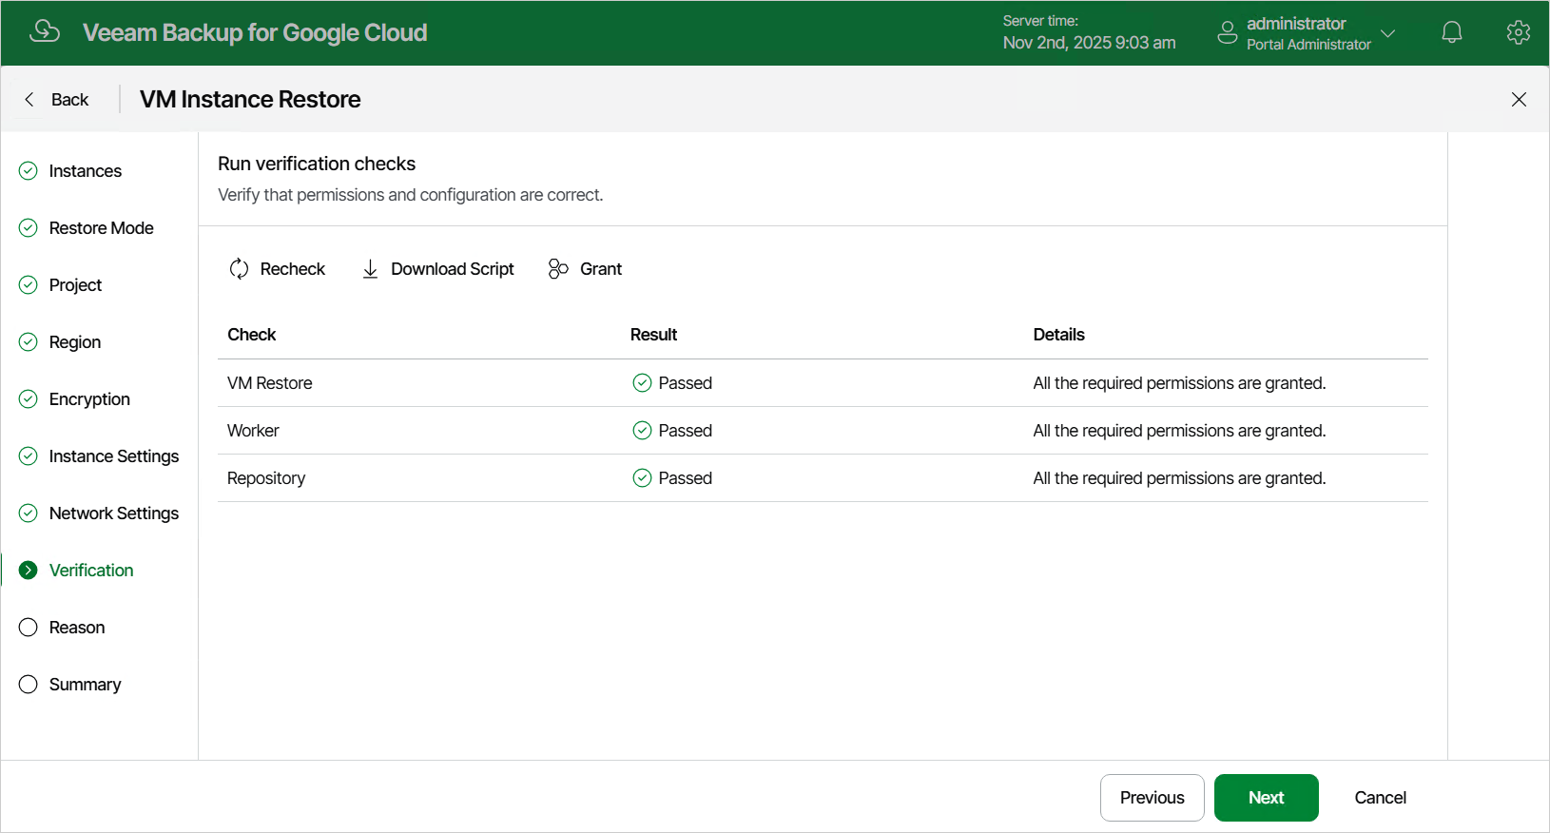Click the Instance Settings checkmark icon

29,455
